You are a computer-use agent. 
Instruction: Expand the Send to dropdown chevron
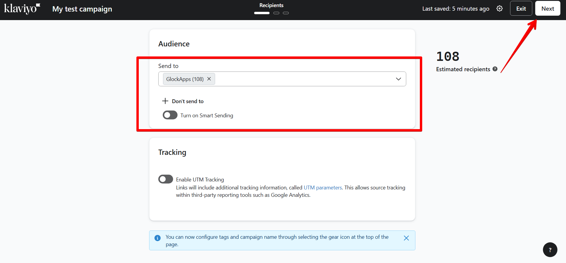(398, 79)
